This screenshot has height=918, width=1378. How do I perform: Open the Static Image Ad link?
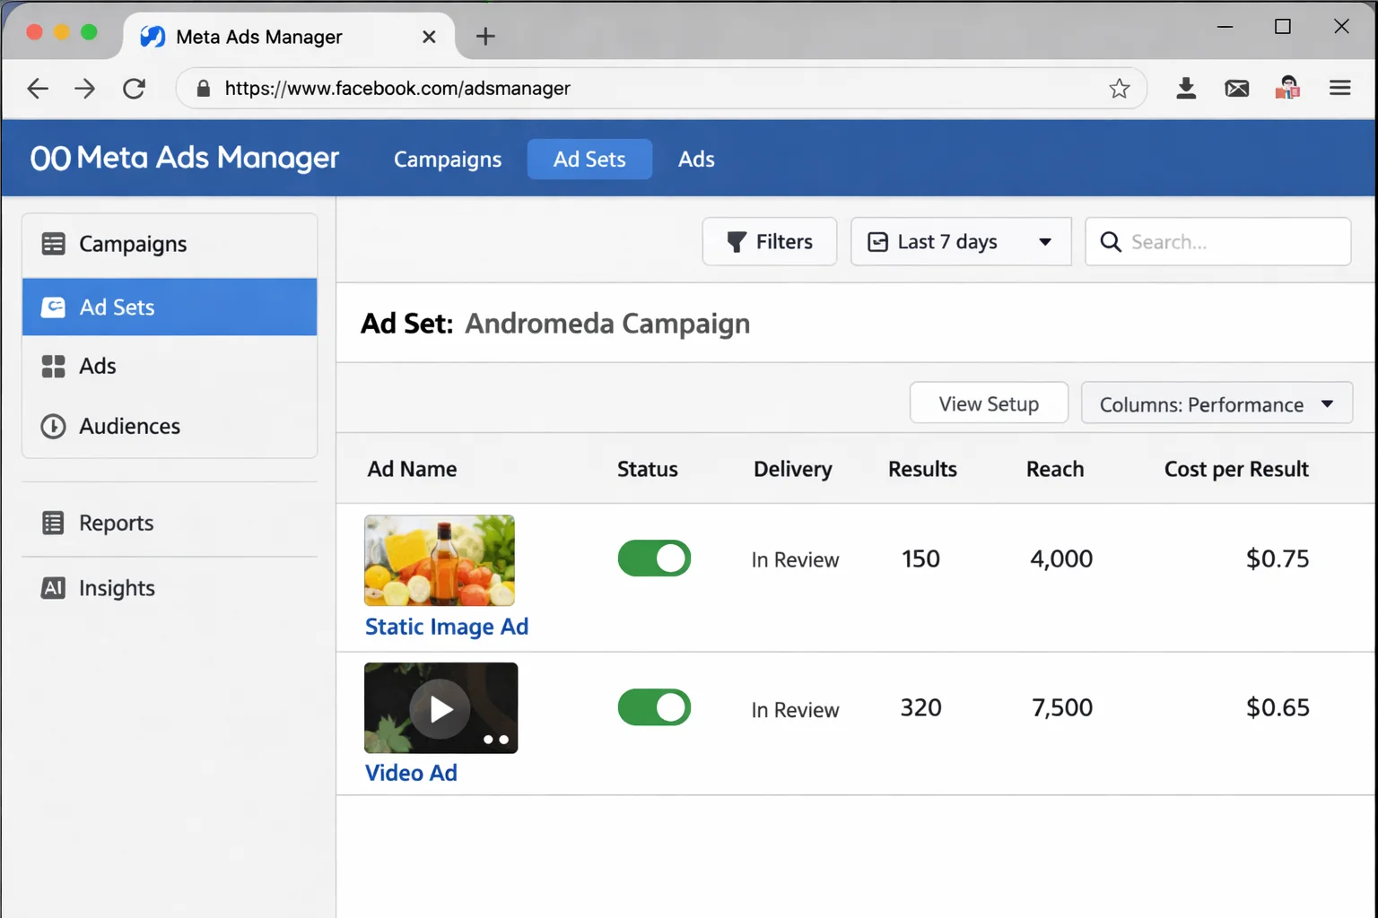click(446, 626)
